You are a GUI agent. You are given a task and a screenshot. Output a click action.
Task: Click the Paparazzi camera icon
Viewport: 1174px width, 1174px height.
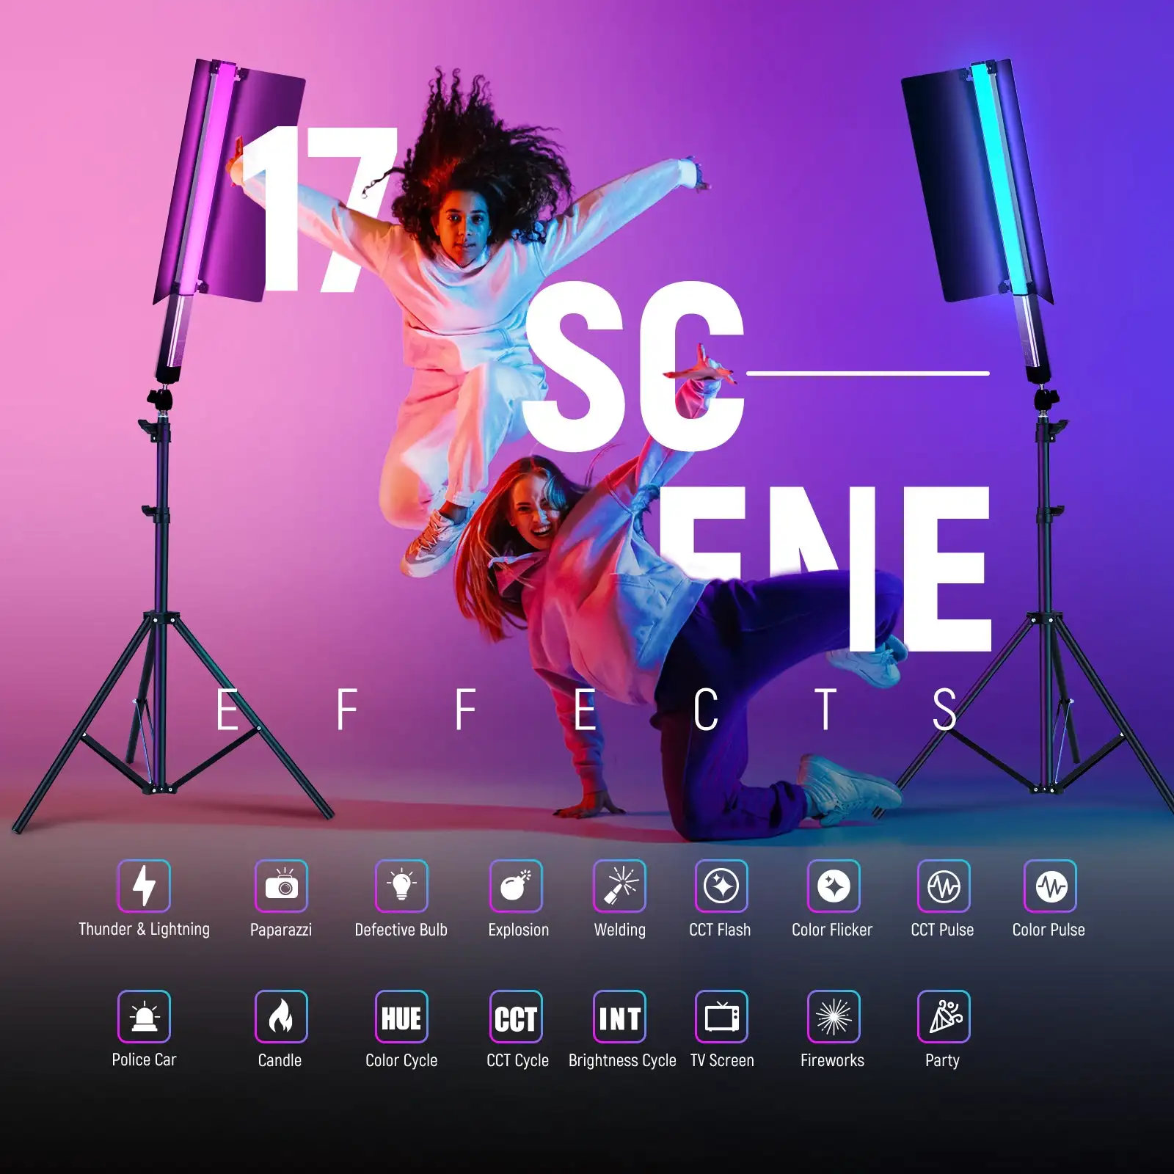(x=281, y=886)
